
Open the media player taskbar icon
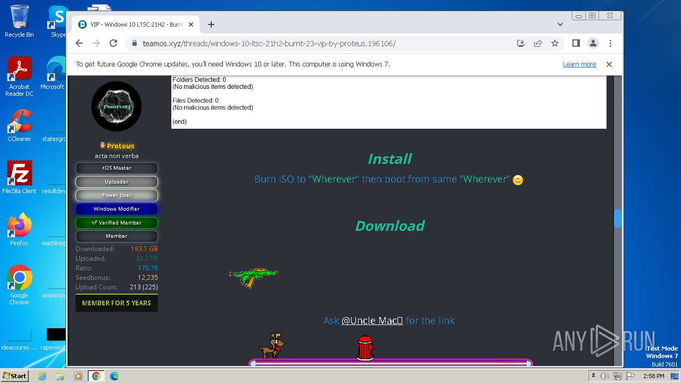pyautogui.click(x=78, y=376)
